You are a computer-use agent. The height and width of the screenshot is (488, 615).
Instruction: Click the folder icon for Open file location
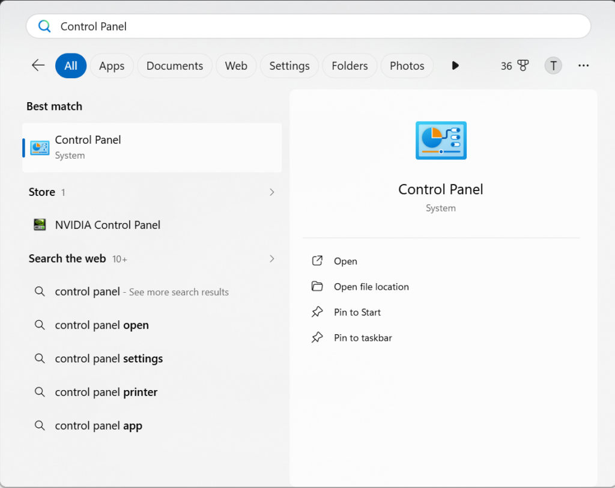tap(317, 286)
